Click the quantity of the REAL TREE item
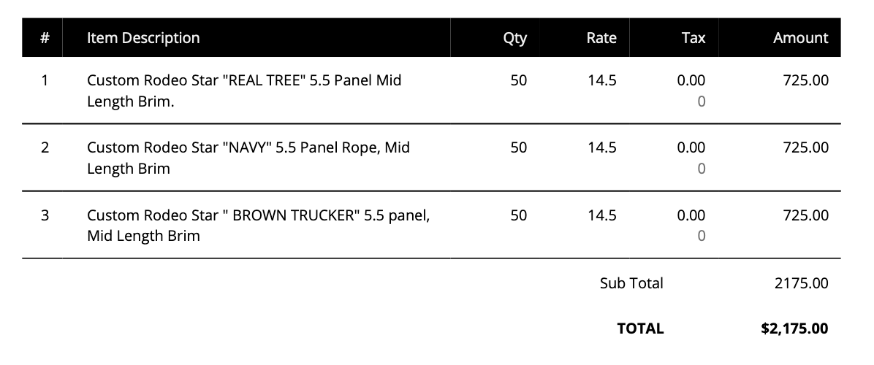Image resolution: width=874 pixels, height=365 pixels. click(x=518, y=80)
